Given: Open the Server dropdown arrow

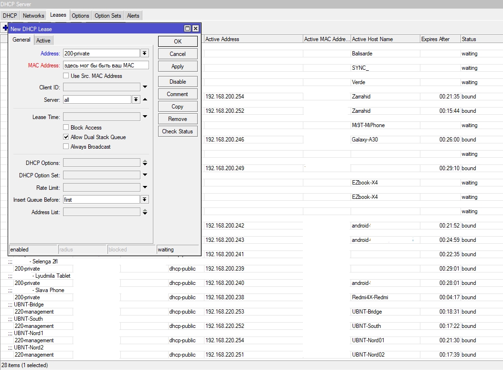Looking at the screenshot, I should click(136, 99).
